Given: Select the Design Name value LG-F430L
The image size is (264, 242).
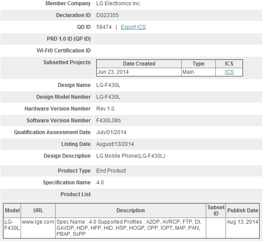Looking at the screenshot, I should (108, 85).
